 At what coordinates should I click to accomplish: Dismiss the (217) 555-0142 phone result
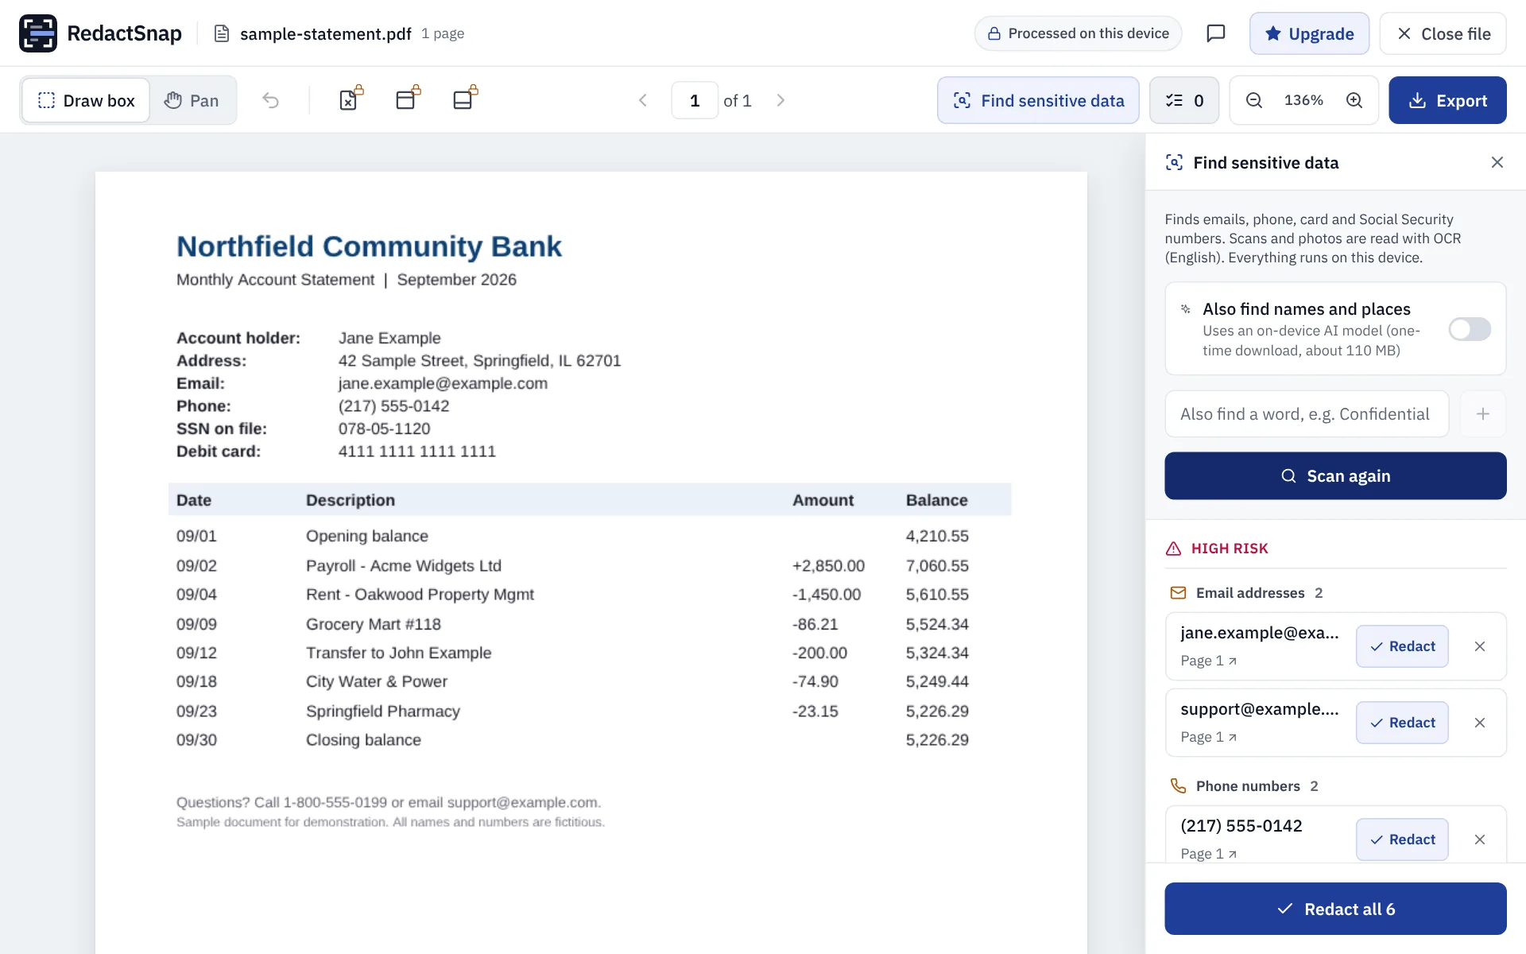[x=1480, y=840]
